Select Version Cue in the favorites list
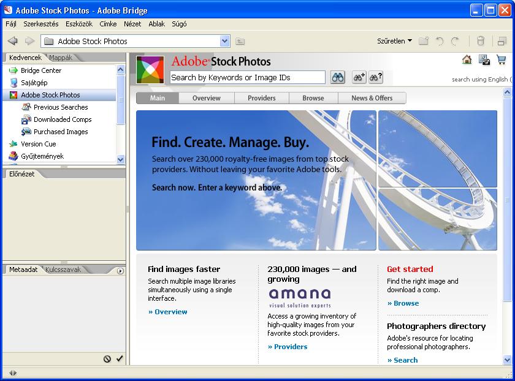Viewport: 515px width, 381px height. (x=59, y=144)
